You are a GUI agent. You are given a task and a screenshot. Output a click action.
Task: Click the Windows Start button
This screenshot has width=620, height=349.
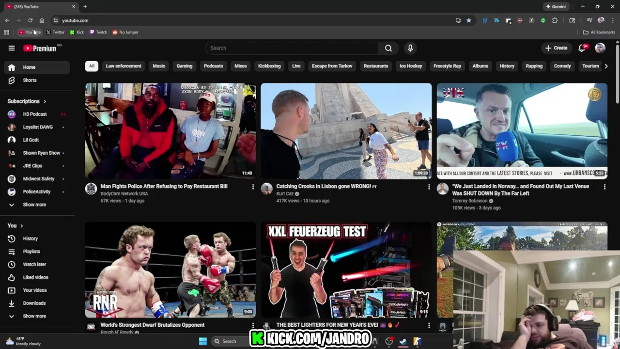(203, 341)
